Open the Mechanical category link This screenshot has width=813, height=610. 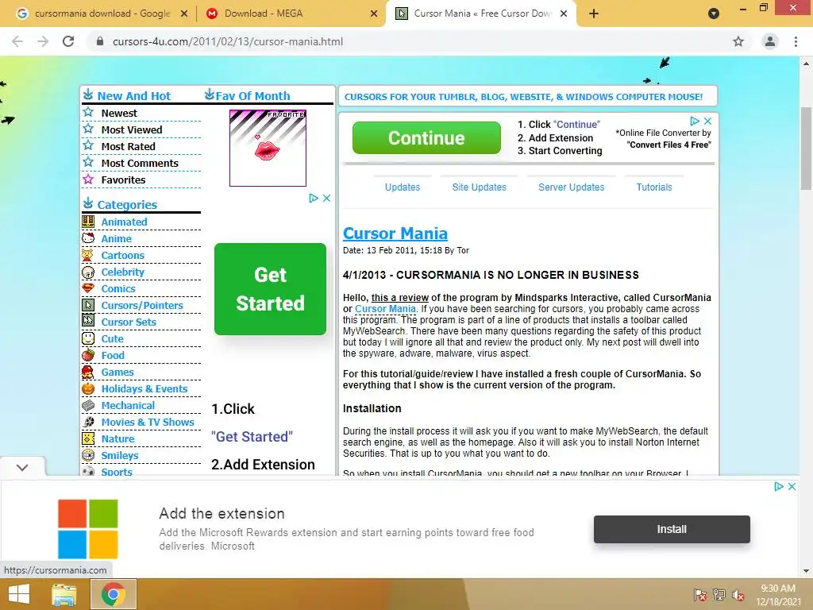(128, 405)
